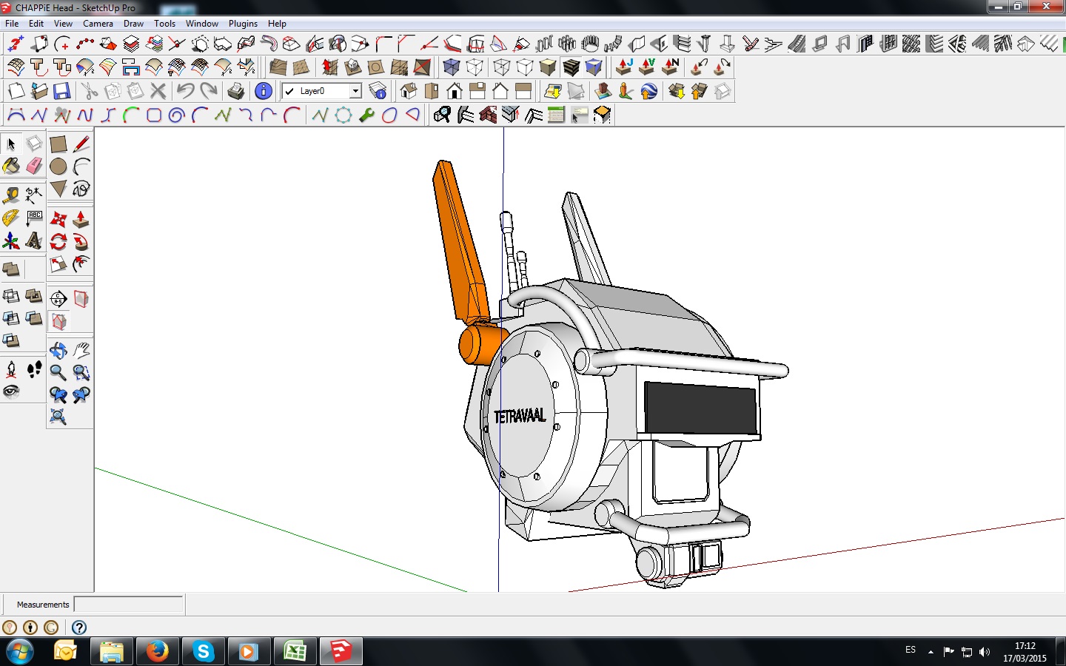Click the Text label ABC tool
The image size is (1066, 666).
[x=34, y=218]
